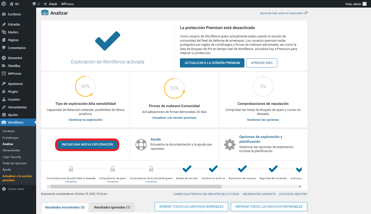Click the checkmark above Cambios en archivos
Image resolution: width=371 pixels, height=214 pixels.
(x=213, y=169)
